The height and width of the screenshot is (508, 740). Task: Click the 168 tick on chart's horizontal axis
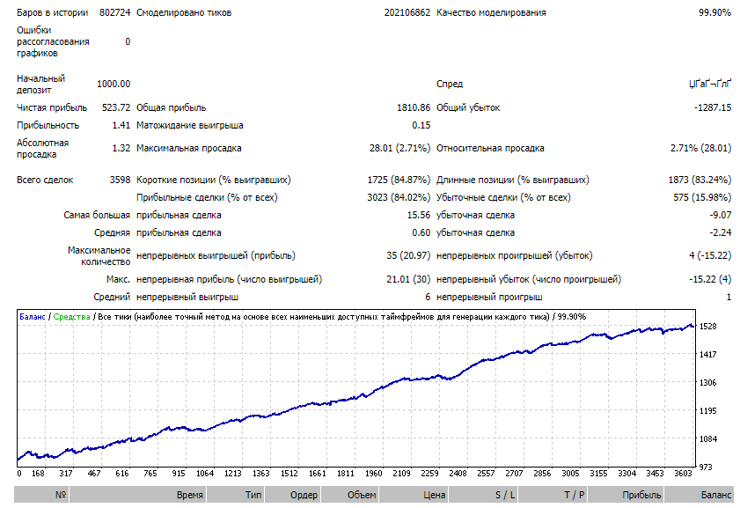coord(38,473)
